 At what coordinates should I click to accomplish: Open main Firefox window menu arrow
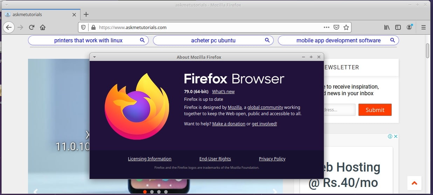7,5
